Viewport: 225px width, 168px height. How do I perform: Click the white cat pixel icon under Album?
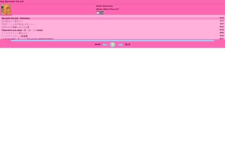(98, 13)
